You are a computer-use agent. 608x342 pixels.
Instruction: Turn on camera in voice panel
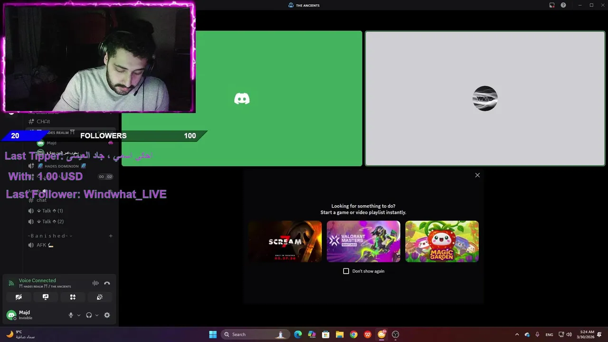pos(19,297)
